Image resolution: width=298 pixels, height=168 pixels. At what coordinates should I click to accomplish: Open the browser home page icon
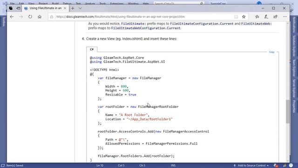pyautogui.click(x=40, y=17)
